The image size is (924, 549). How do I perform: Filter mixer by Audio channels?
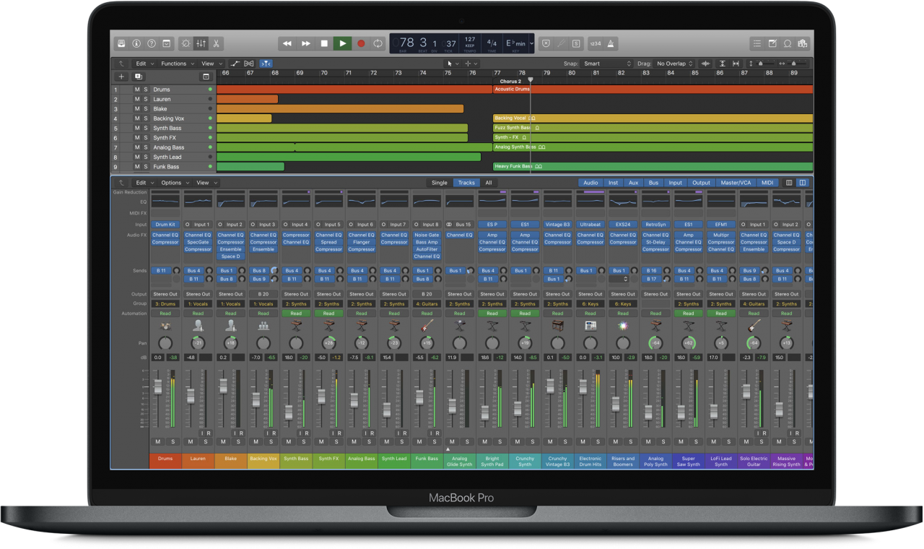pyautogui.click(x=590, y=183)
